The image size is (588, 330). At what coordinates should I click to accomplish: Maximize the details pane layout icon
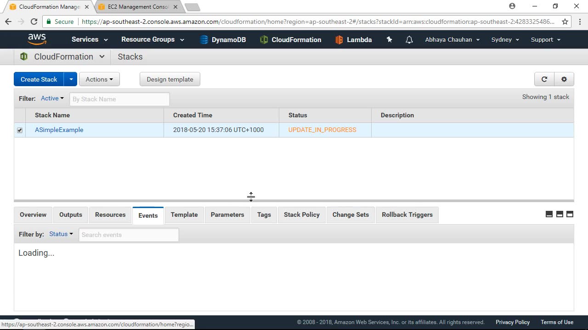click(x=570, y=214)
